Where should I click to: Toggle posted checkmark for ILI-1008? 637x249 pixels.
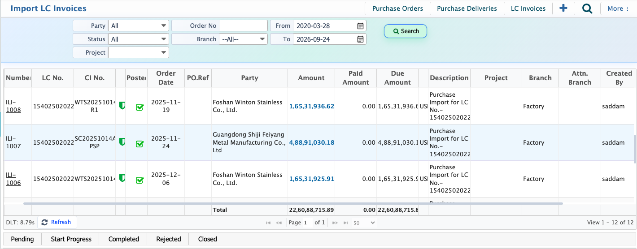point(140,107)
